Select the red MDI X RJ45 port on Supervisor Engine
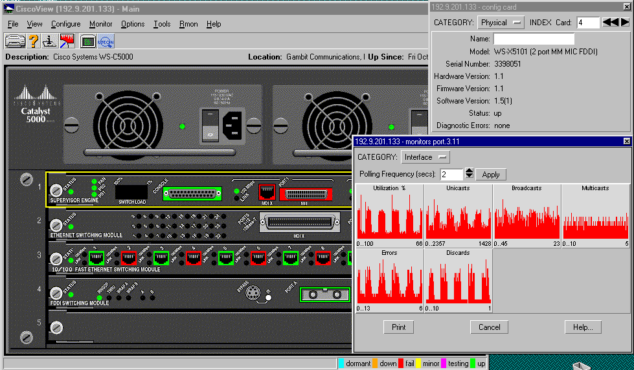Viewport: 634px width, 370px height. click(x=267, y=192)
